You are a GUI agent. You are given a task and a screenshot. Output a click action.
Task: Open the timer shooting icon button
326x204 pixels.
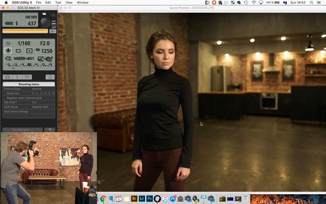pos(50,77)
